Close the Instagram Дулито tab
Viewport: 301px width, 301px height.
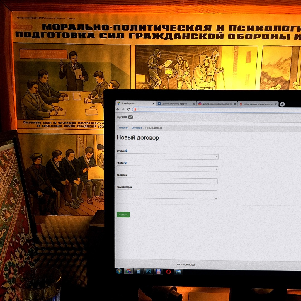[x=235, y=104]
